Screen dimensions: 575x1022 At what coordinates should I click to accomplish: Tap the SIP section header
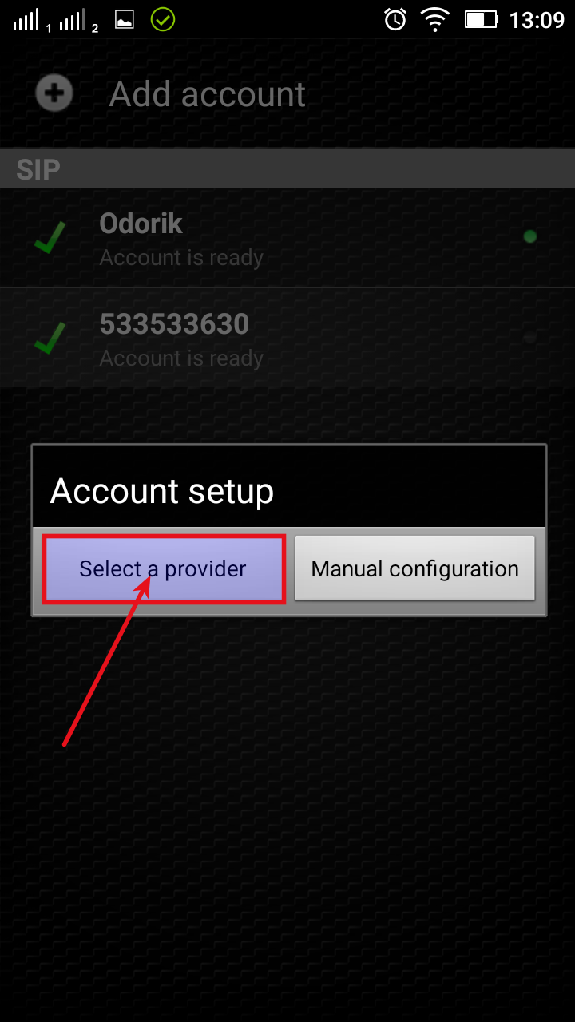click(287, 168)
